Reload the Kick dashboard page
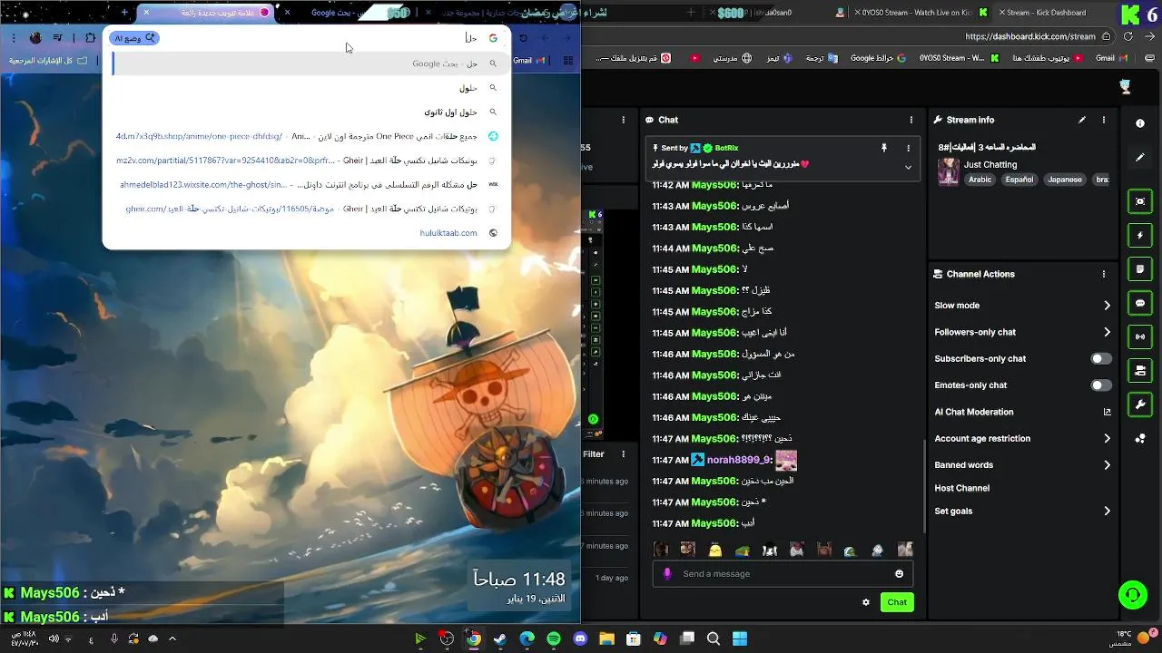This screenshot has width=1162, height=653. point(1128,37)
